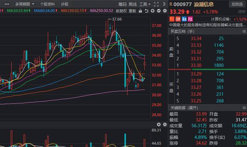Select buy level 5 price 33.25
Image resolution: width=247 pixels, height=147 pixels.
pyautogui.click(x=196, y=101)
